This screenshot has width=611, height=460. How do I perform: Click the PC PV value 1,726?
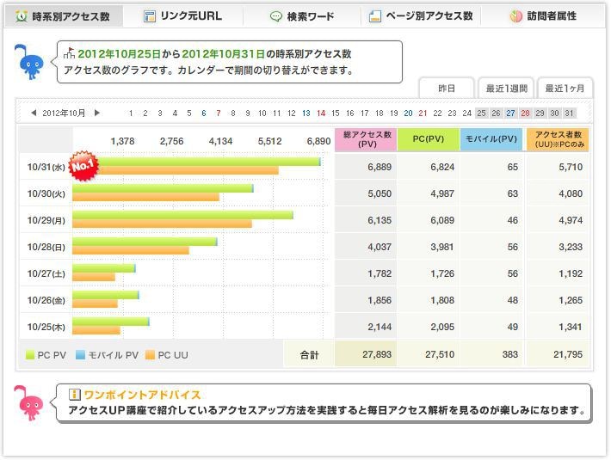click(x=442, y=273)
